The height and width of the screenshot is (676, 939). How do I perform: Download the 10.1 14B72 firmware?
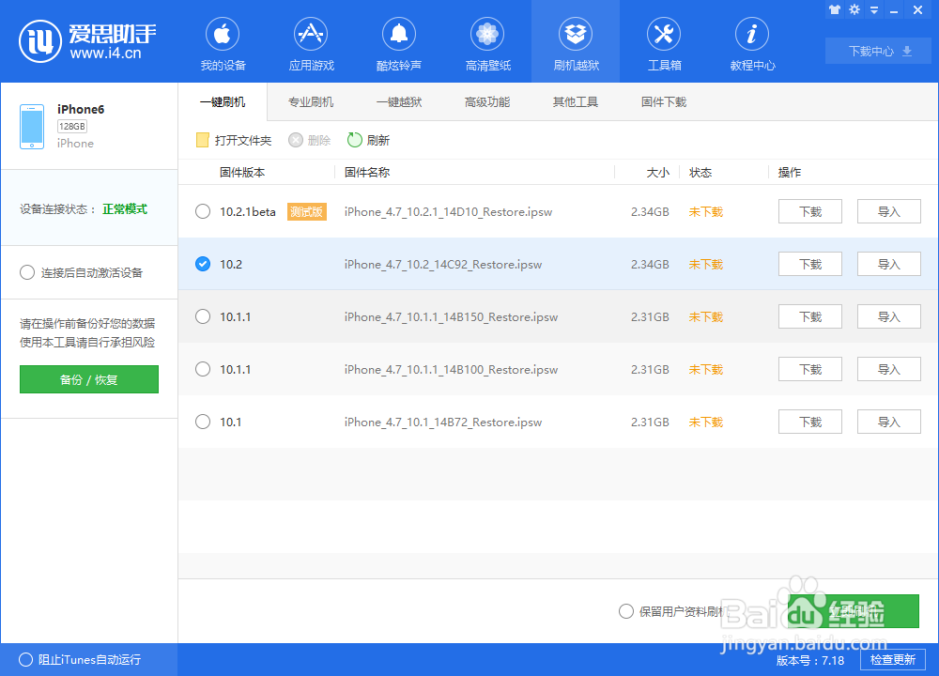tap(810, 422)
